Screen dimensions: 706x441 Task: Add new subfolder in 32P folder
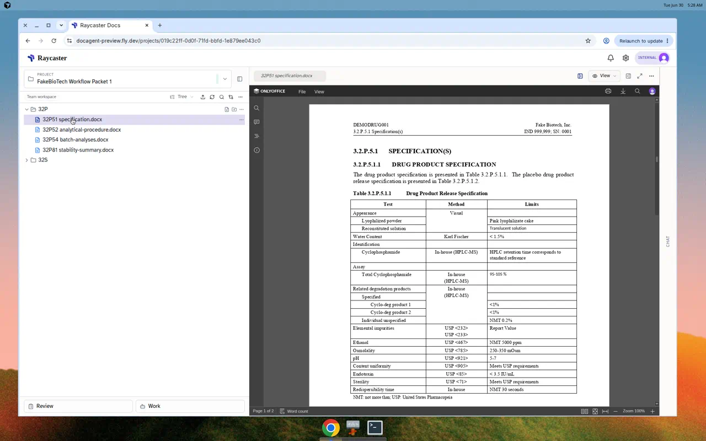(234, 109)
